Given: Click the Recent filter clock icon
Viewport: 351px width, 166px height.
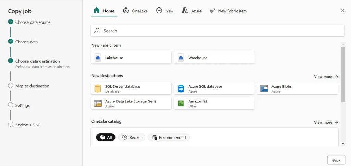Looking at the screenshot, I should point(125,137).
